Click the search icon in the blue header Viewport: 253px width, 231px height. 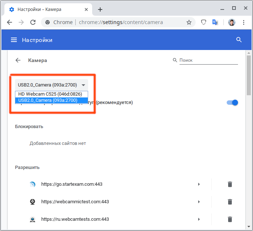pos(239,40)
